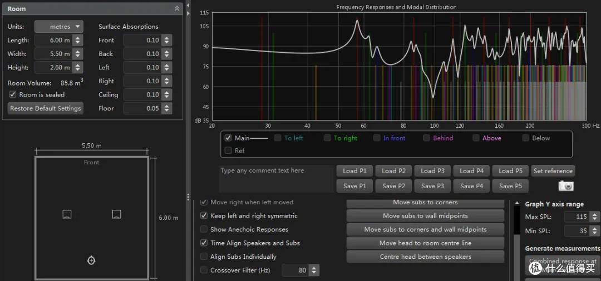Click the Height stepper arrows

click(78, 68)
